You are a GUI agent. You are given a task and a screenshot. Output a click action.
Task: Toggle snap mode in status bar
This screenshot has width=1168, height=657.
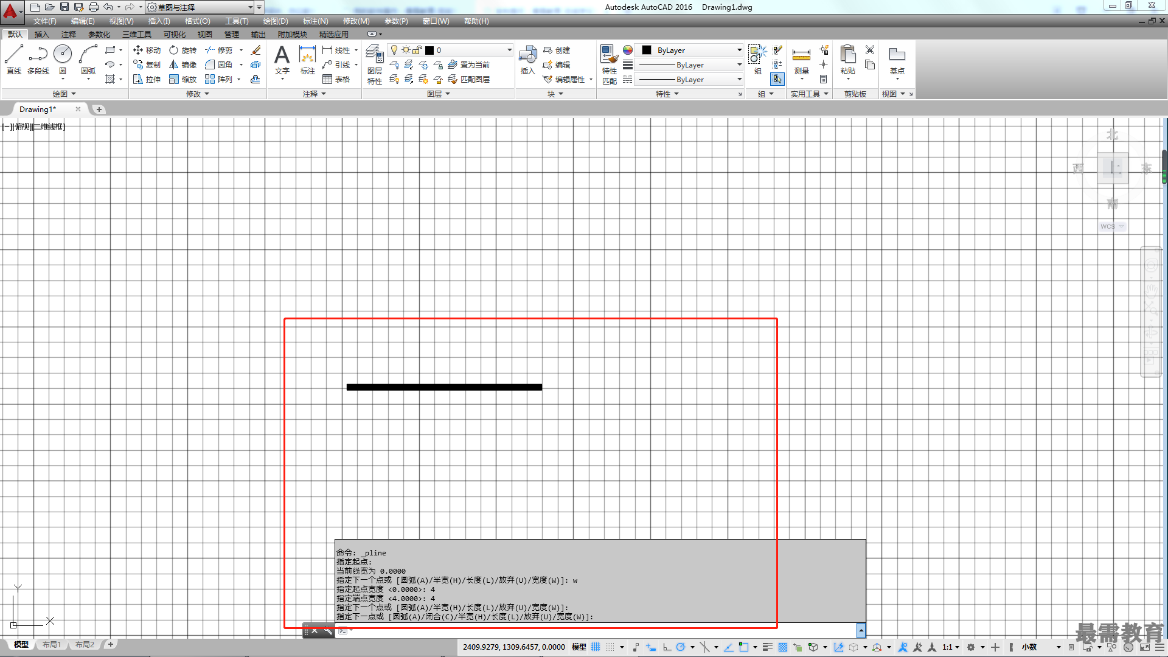point(610,647)
